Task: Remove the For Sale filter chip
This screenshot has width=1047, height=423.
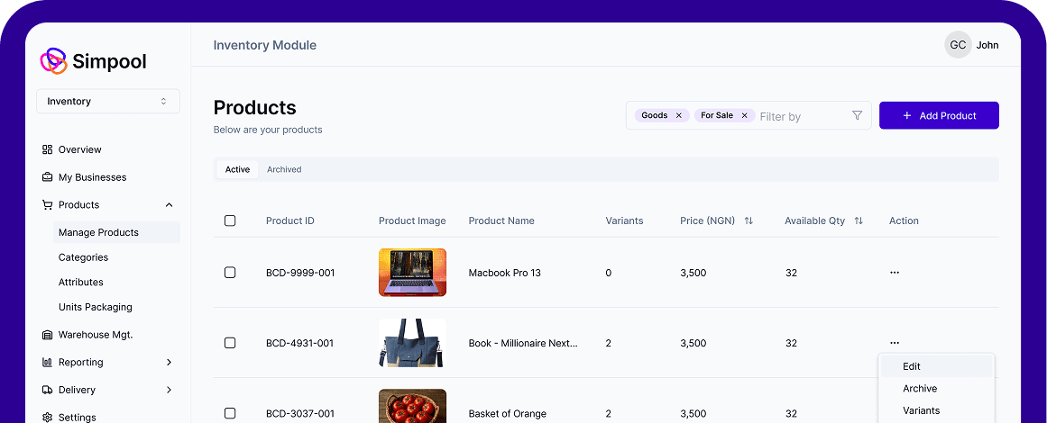Action: [x=744, y=115]
